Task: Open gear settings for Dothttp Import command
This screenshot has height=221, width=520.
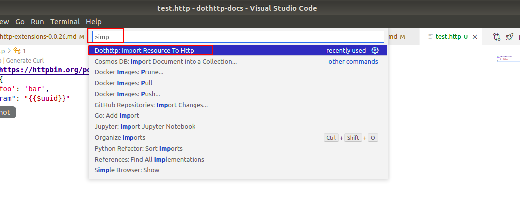Action: pyautogui.click(x=375, y=51)
